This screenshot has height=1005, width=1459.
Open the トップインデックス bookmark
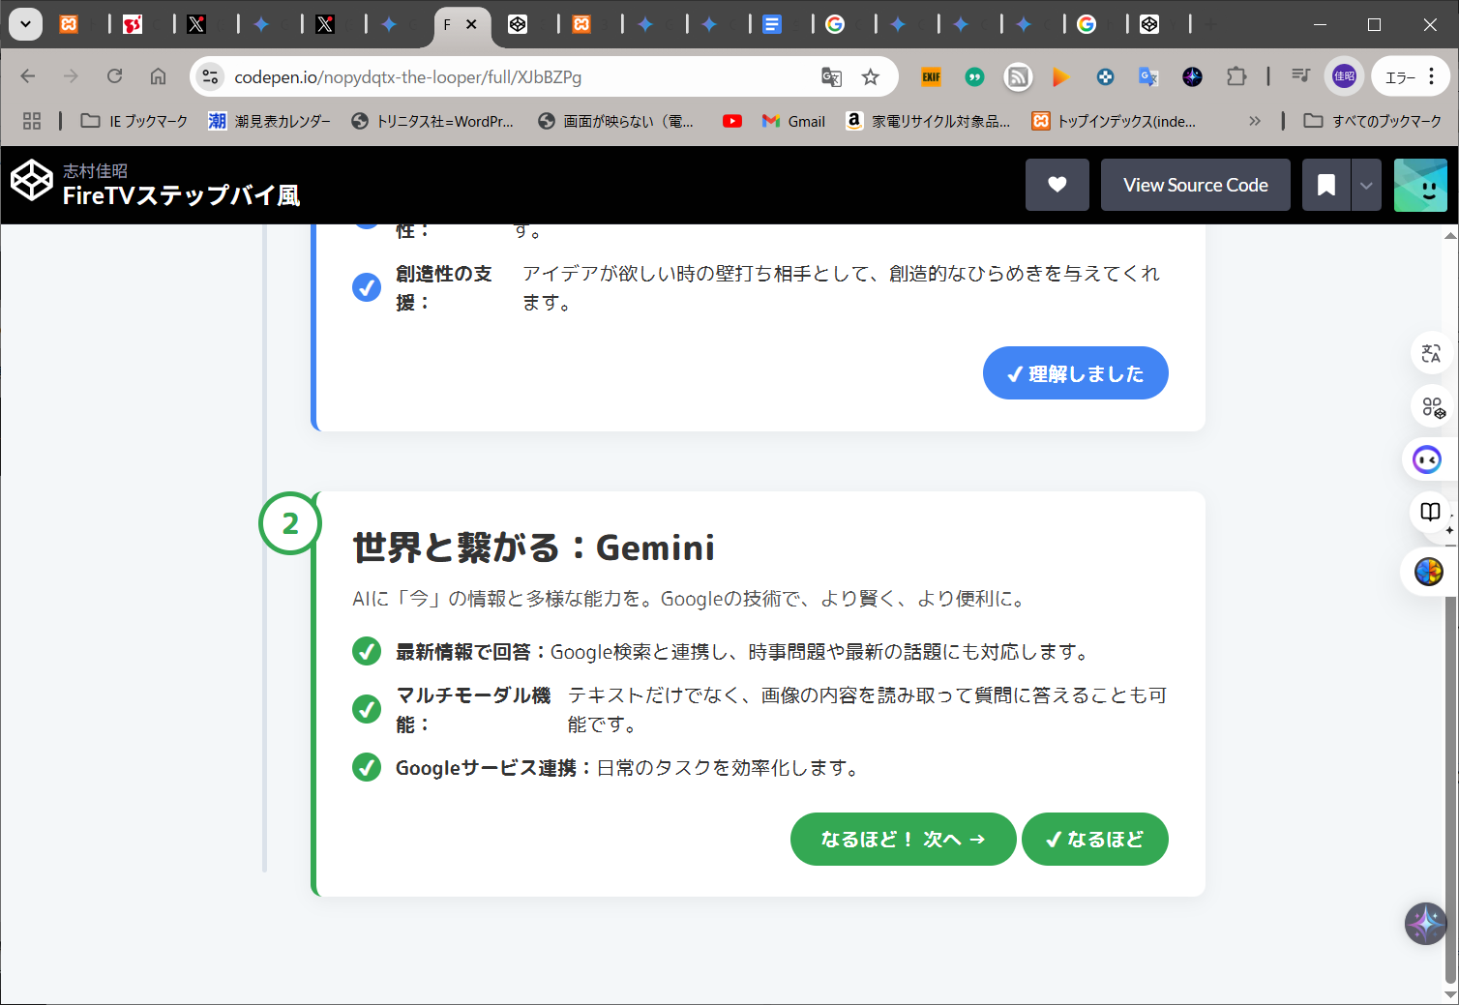[1114, 121]
